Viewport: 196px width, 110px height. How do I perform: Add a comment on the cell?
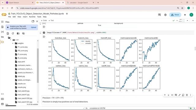tap(176, 95)
